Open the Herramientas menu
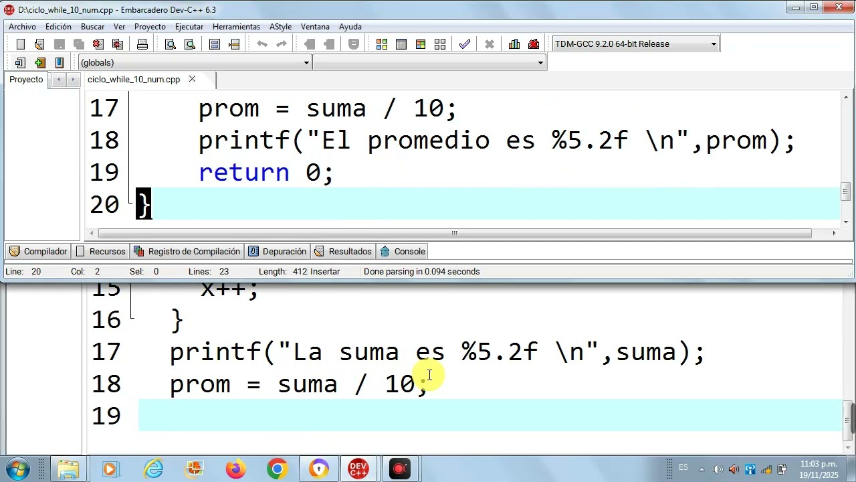The image size is (856, 482). point(236,27)
